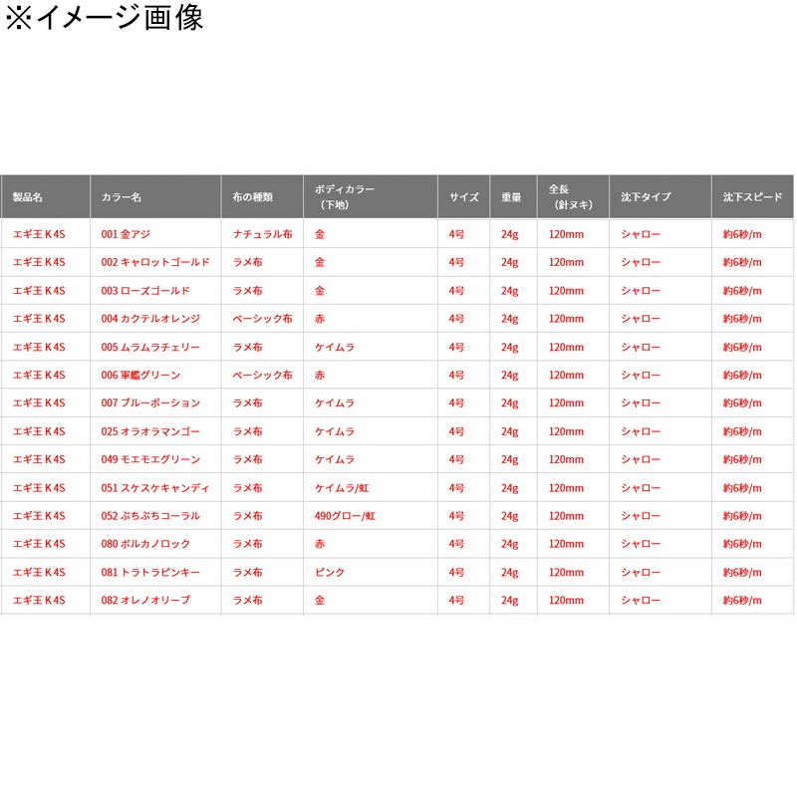Viewport: 797px width, 797px height.
Task: Click 120mm in the 007 ブルーポーション row
Action: click(566, 403)
